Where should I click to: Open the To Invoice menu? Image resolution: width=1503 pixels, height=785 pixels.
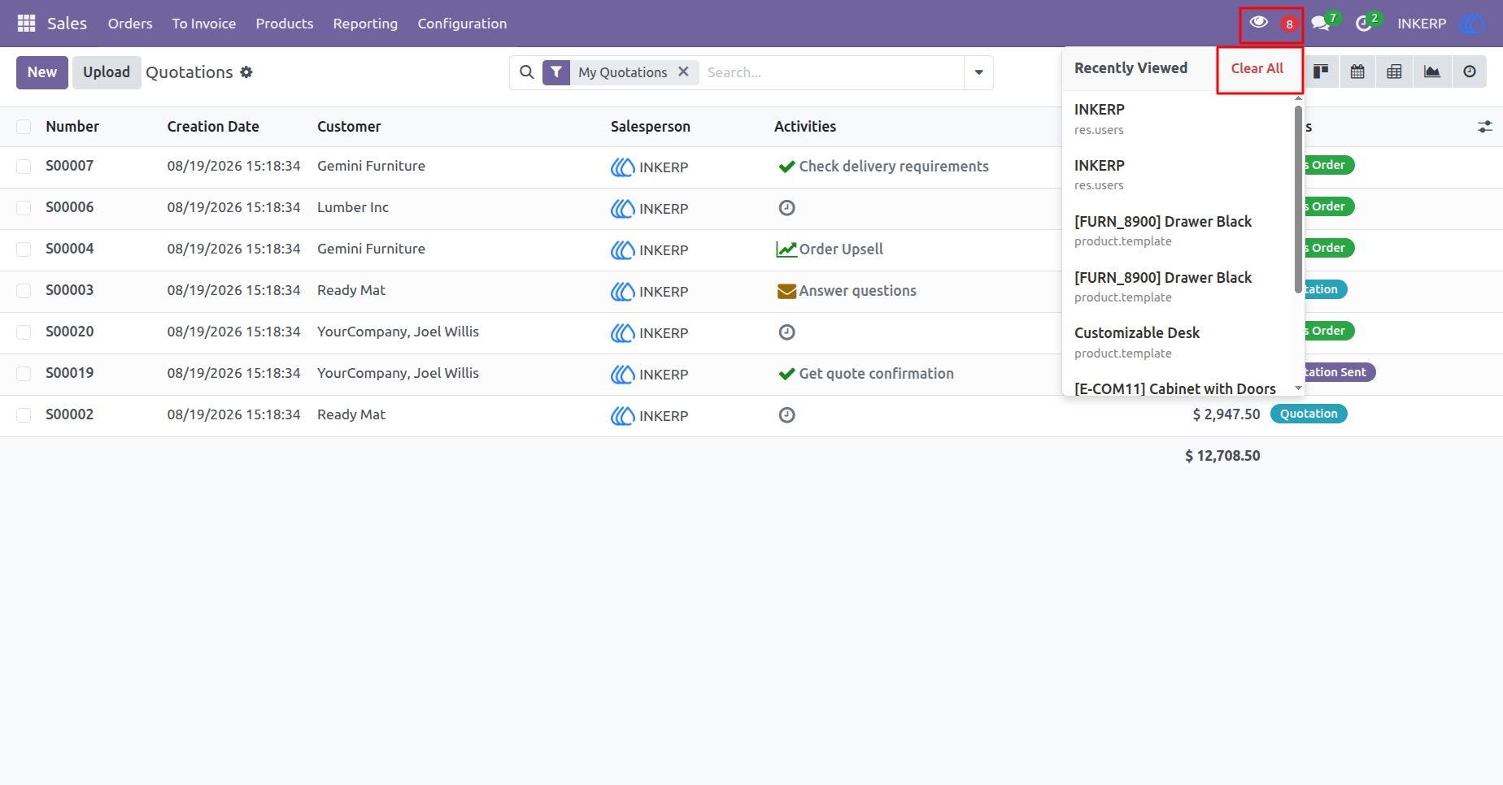point(204,24)
